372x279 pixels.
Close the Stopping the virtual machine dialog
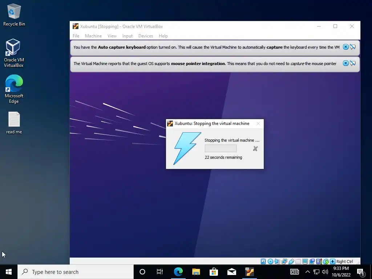coord(258,124)
